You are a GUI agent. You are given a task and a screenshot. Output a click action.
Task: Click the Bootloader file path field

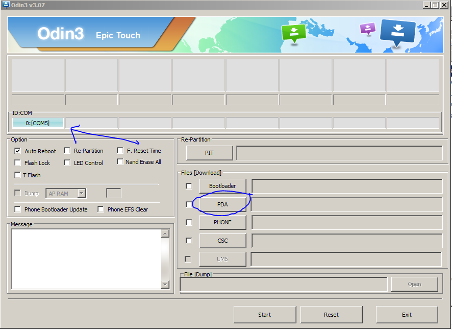(x=347, y=186)
